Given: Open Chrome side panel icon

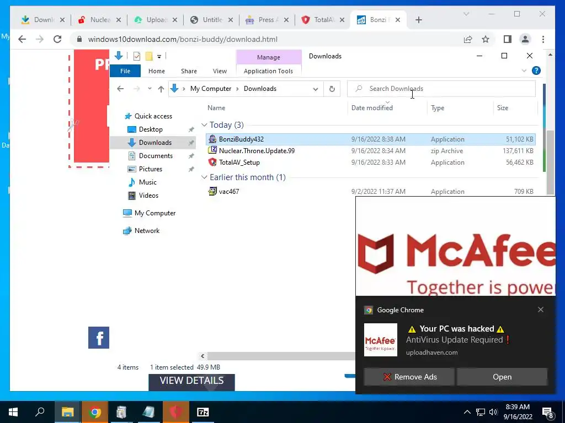Looking at the screenshot, I should pyautogui.click(x=508, y=39).
